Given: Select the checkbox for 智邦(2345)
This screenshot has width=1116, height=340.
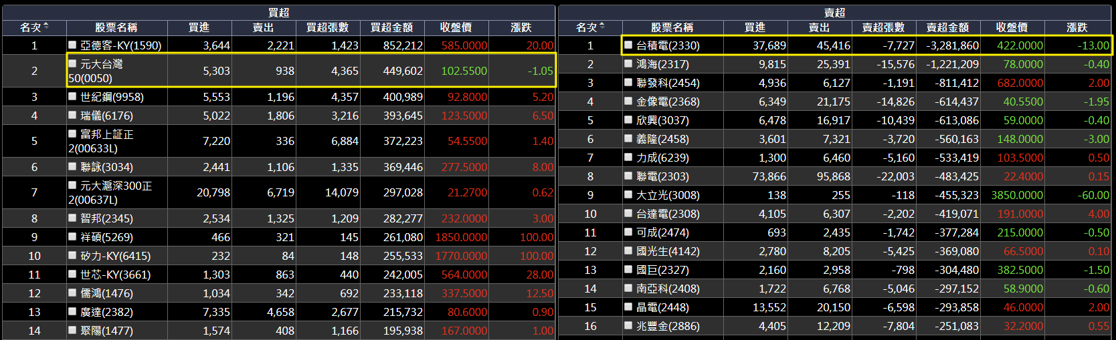Looking at the screenshot, I should 72,218.
